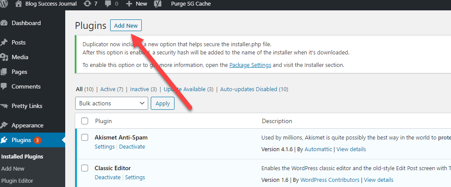Click the WordPress logo icon

(x=4, y=4)
